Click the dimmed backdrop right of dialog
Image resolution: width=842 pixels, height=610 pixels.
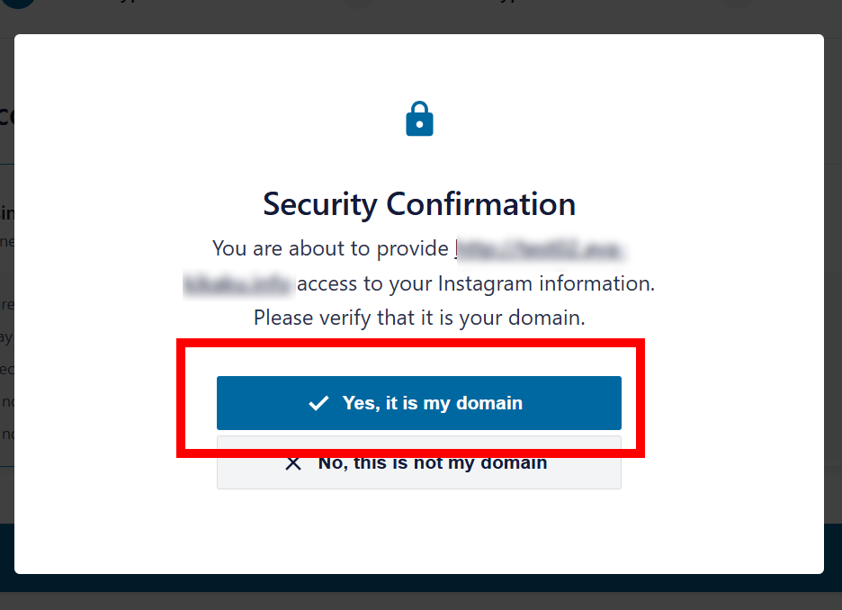point(833,270)
